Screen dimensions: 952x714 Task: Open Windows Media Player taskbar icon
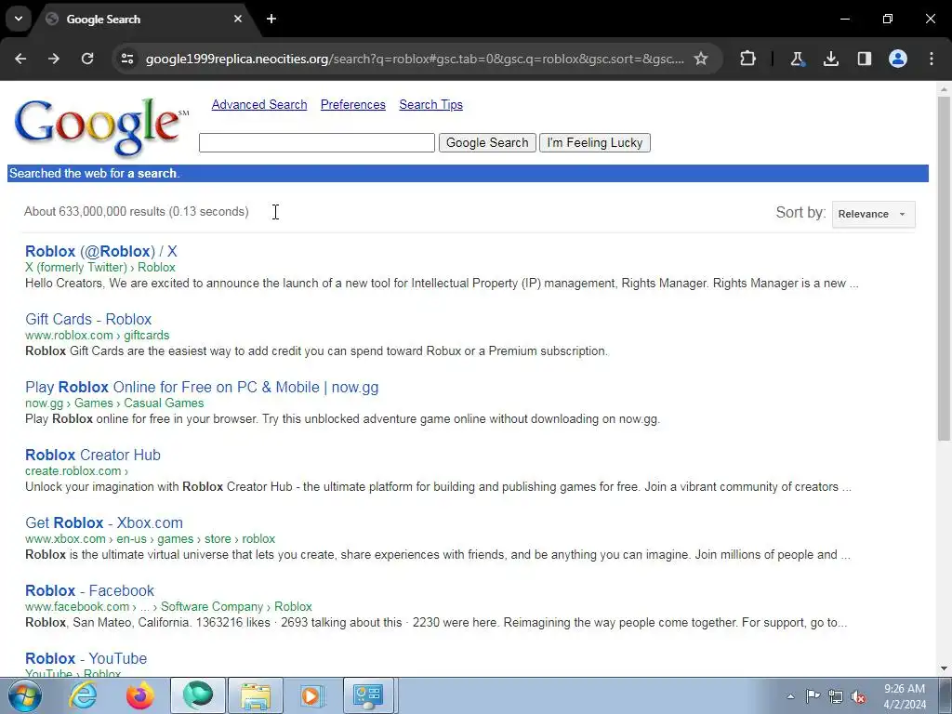point(313,695)
